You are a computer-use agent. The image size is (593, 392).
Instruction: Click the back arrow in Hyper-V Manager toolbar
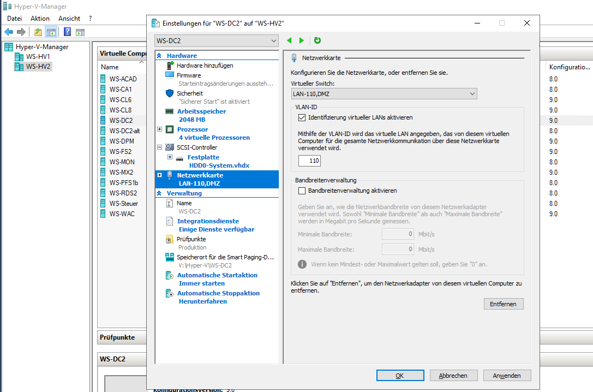9,32
